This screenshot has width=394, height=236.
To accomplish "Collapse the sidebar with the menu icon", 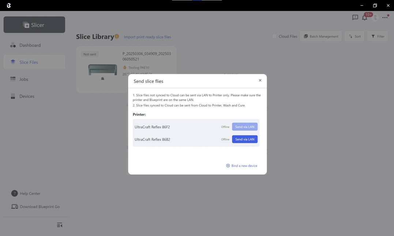I will (x=60, y=225).
